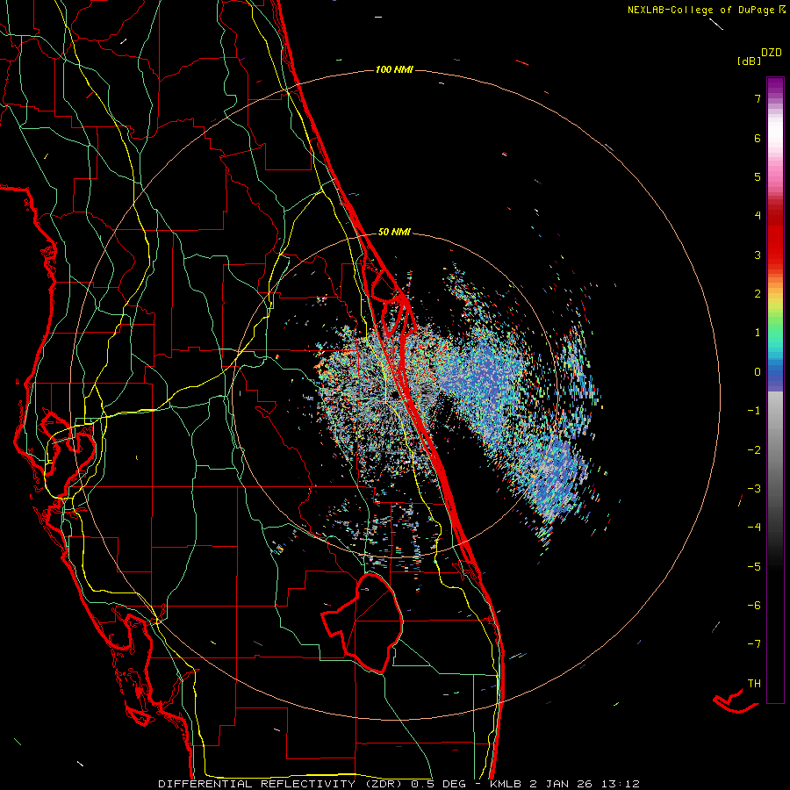The height and width of the screenshot is (790, 790).
Task: Select the 100 NMI range ring label
Action: pyautogui.click(x=394, y=69)
